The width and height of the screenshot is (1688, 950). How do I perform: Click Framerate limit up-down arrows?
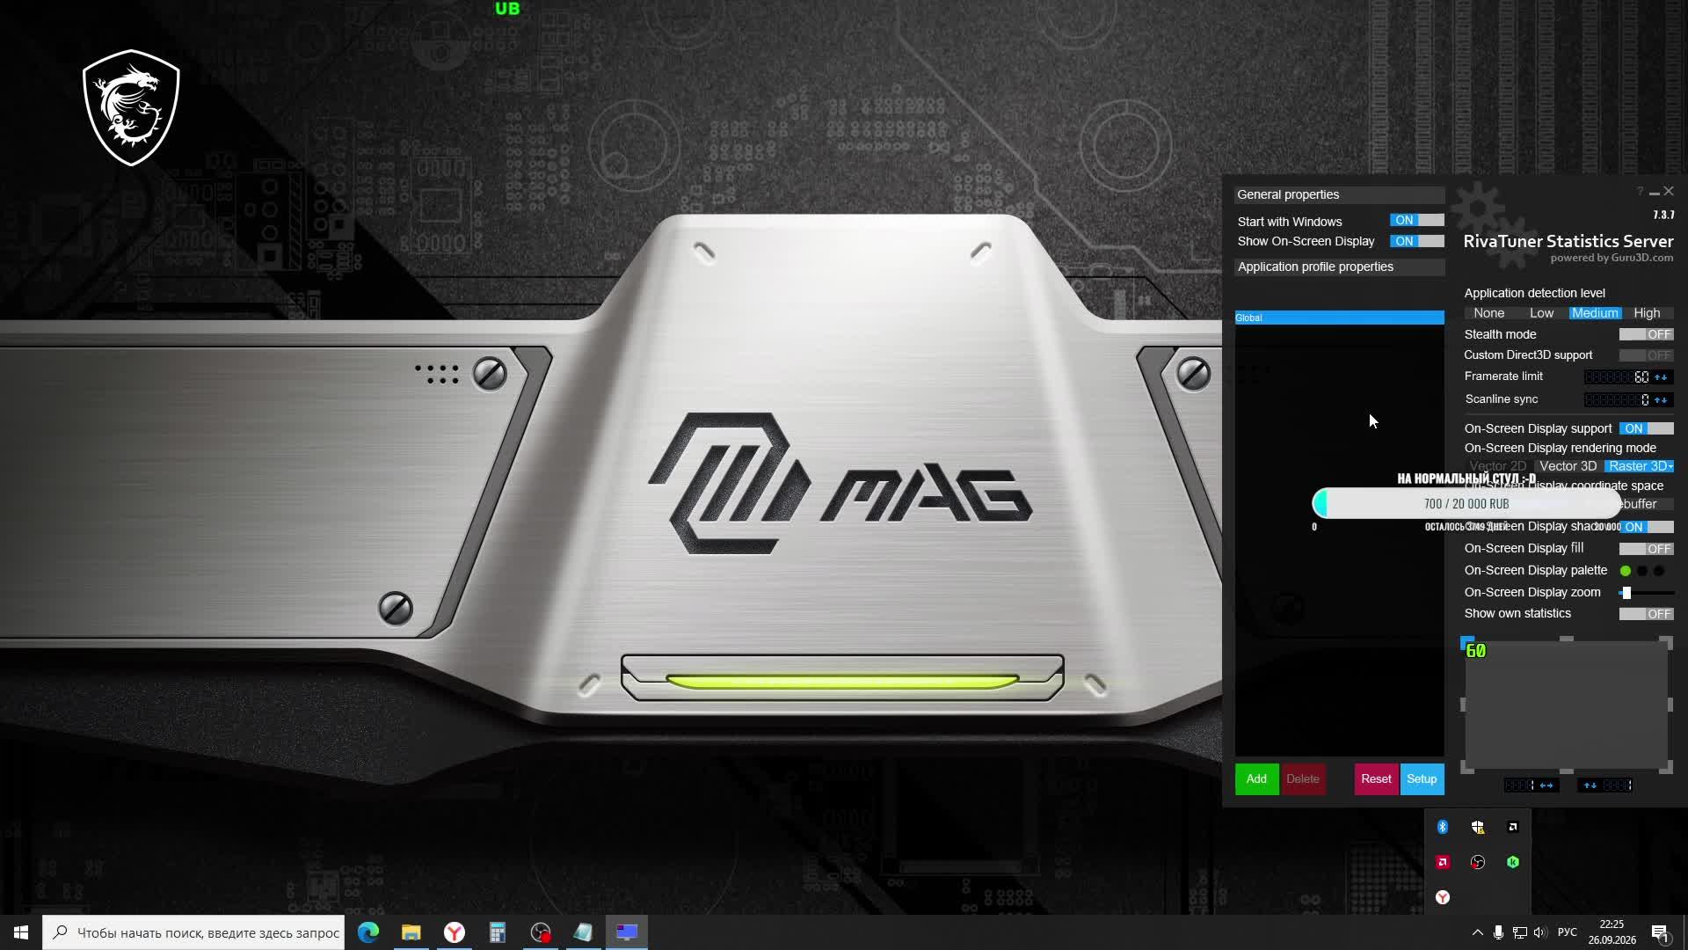(1661, 377)
